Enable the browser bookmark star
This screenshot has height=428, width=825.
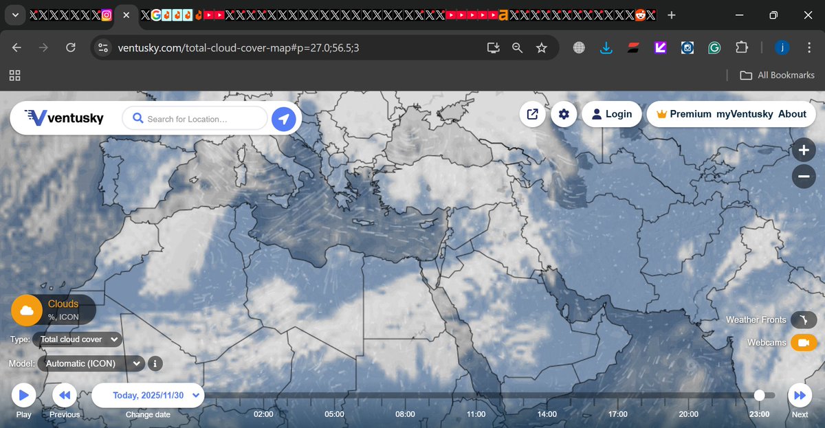pos(542,47)
